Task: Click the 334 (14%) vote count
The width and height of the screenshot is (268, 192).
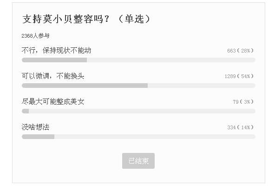Action: tap(240, 127)
